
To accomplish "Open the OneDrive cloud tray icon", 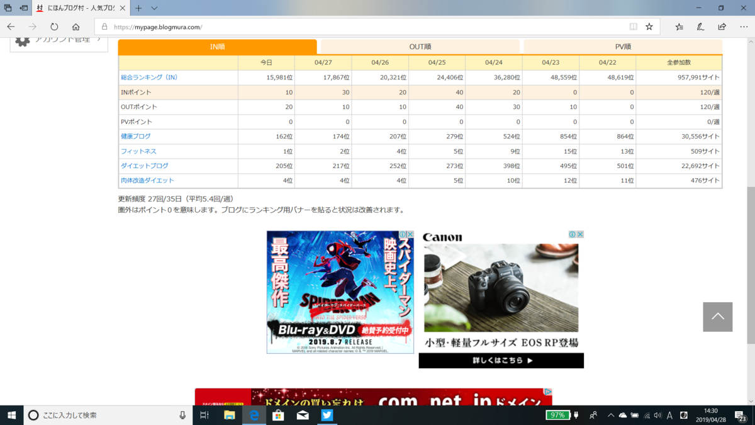I will point(623,415).
